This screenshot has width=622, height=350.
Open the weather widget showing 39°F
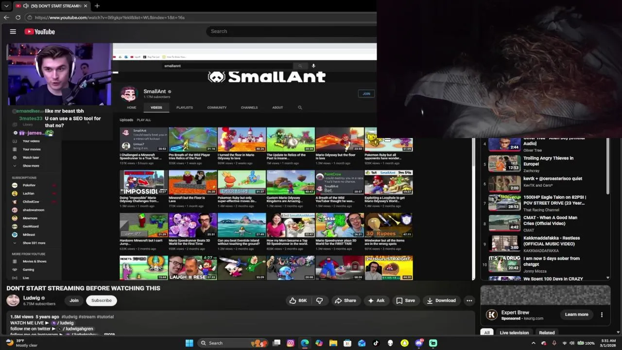21,343
